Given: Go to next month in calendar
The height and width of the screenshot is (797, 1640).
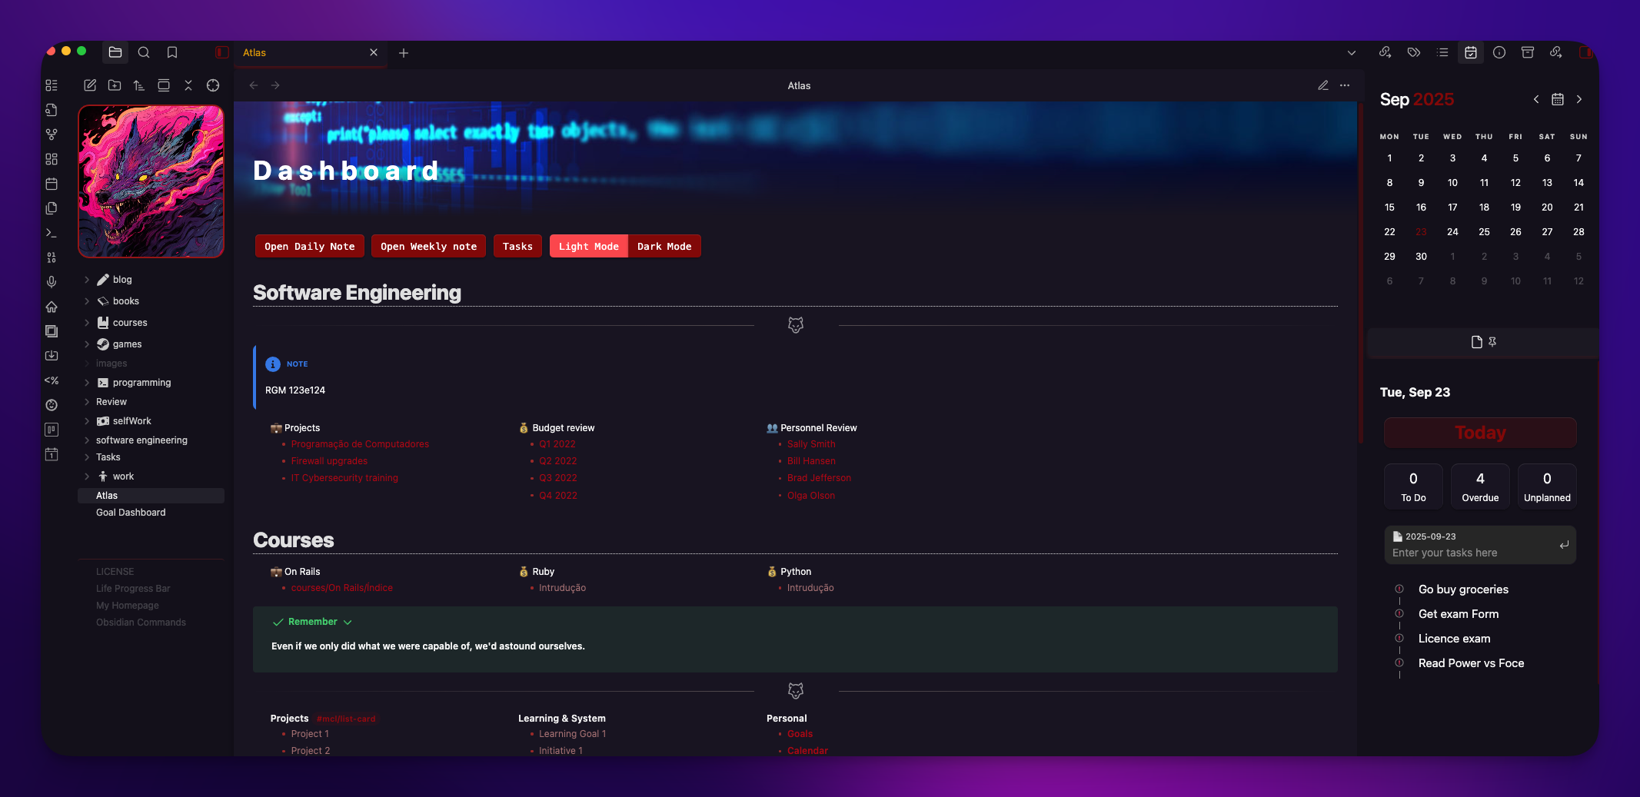Looking at the screenshot, I should click(1579, 99).
